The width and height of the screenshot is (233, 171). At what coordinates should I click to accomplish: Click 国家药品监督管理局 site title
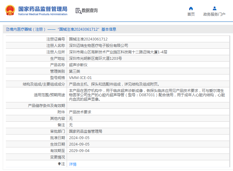point(43,9)
